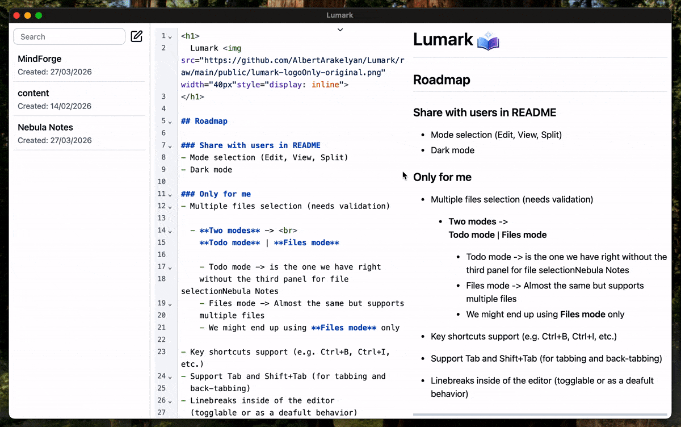Fold the Linebreaks item at line 26
Screen dimensions: 681x427
point(170,401)
